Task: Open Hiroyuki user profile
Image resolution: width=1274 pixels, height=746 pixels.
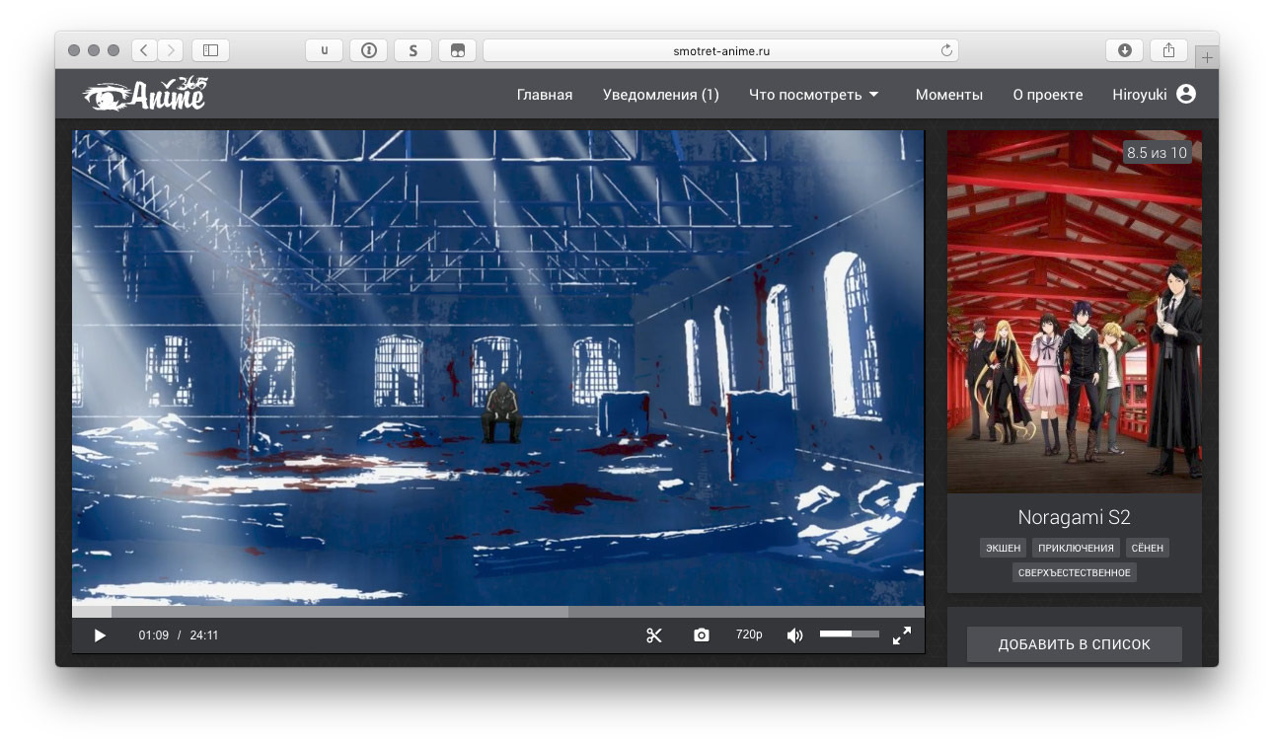Action: [x=1140, y=95]
